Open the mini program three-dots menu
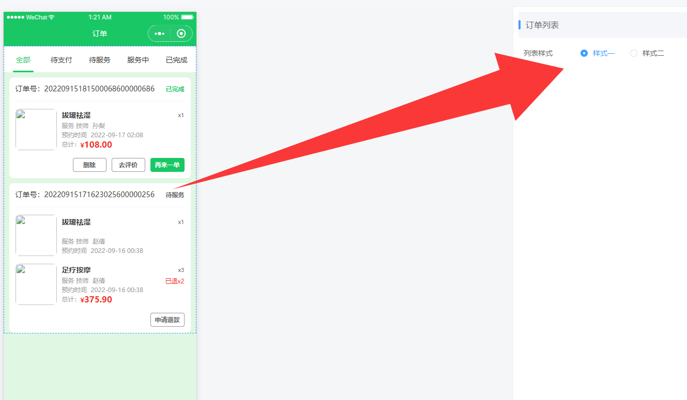The height and width of the screenshot is (400, 687). point(159,34)
